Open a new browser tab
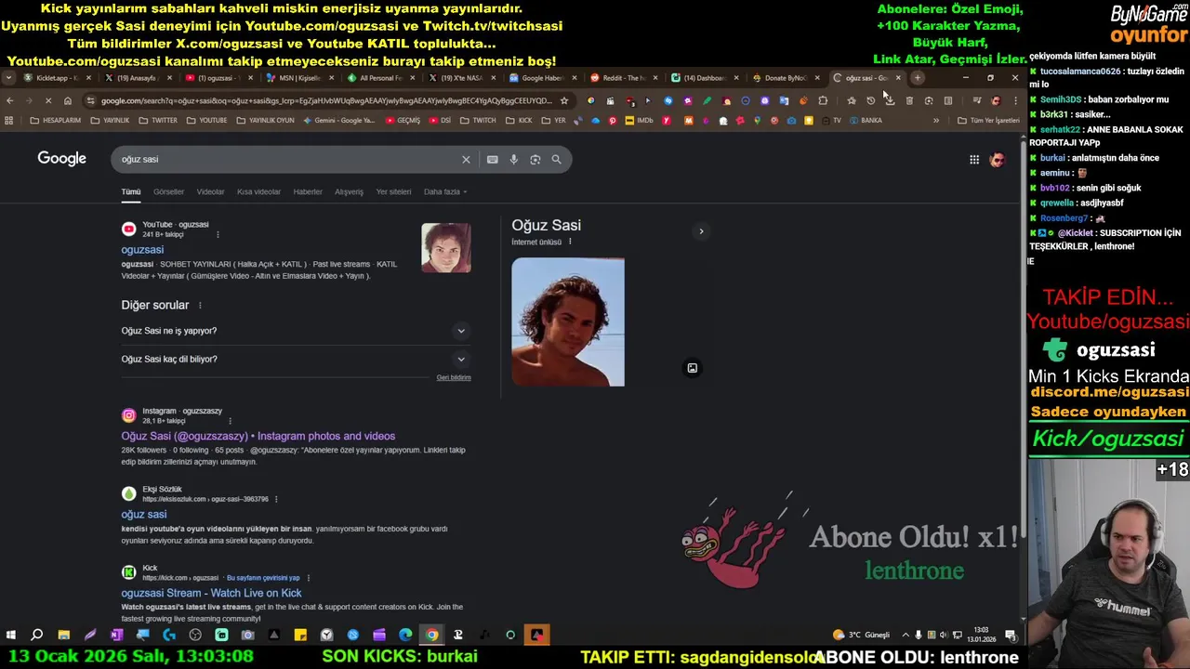This screenshot has width=1190, height=669. [x=918, y=78]
